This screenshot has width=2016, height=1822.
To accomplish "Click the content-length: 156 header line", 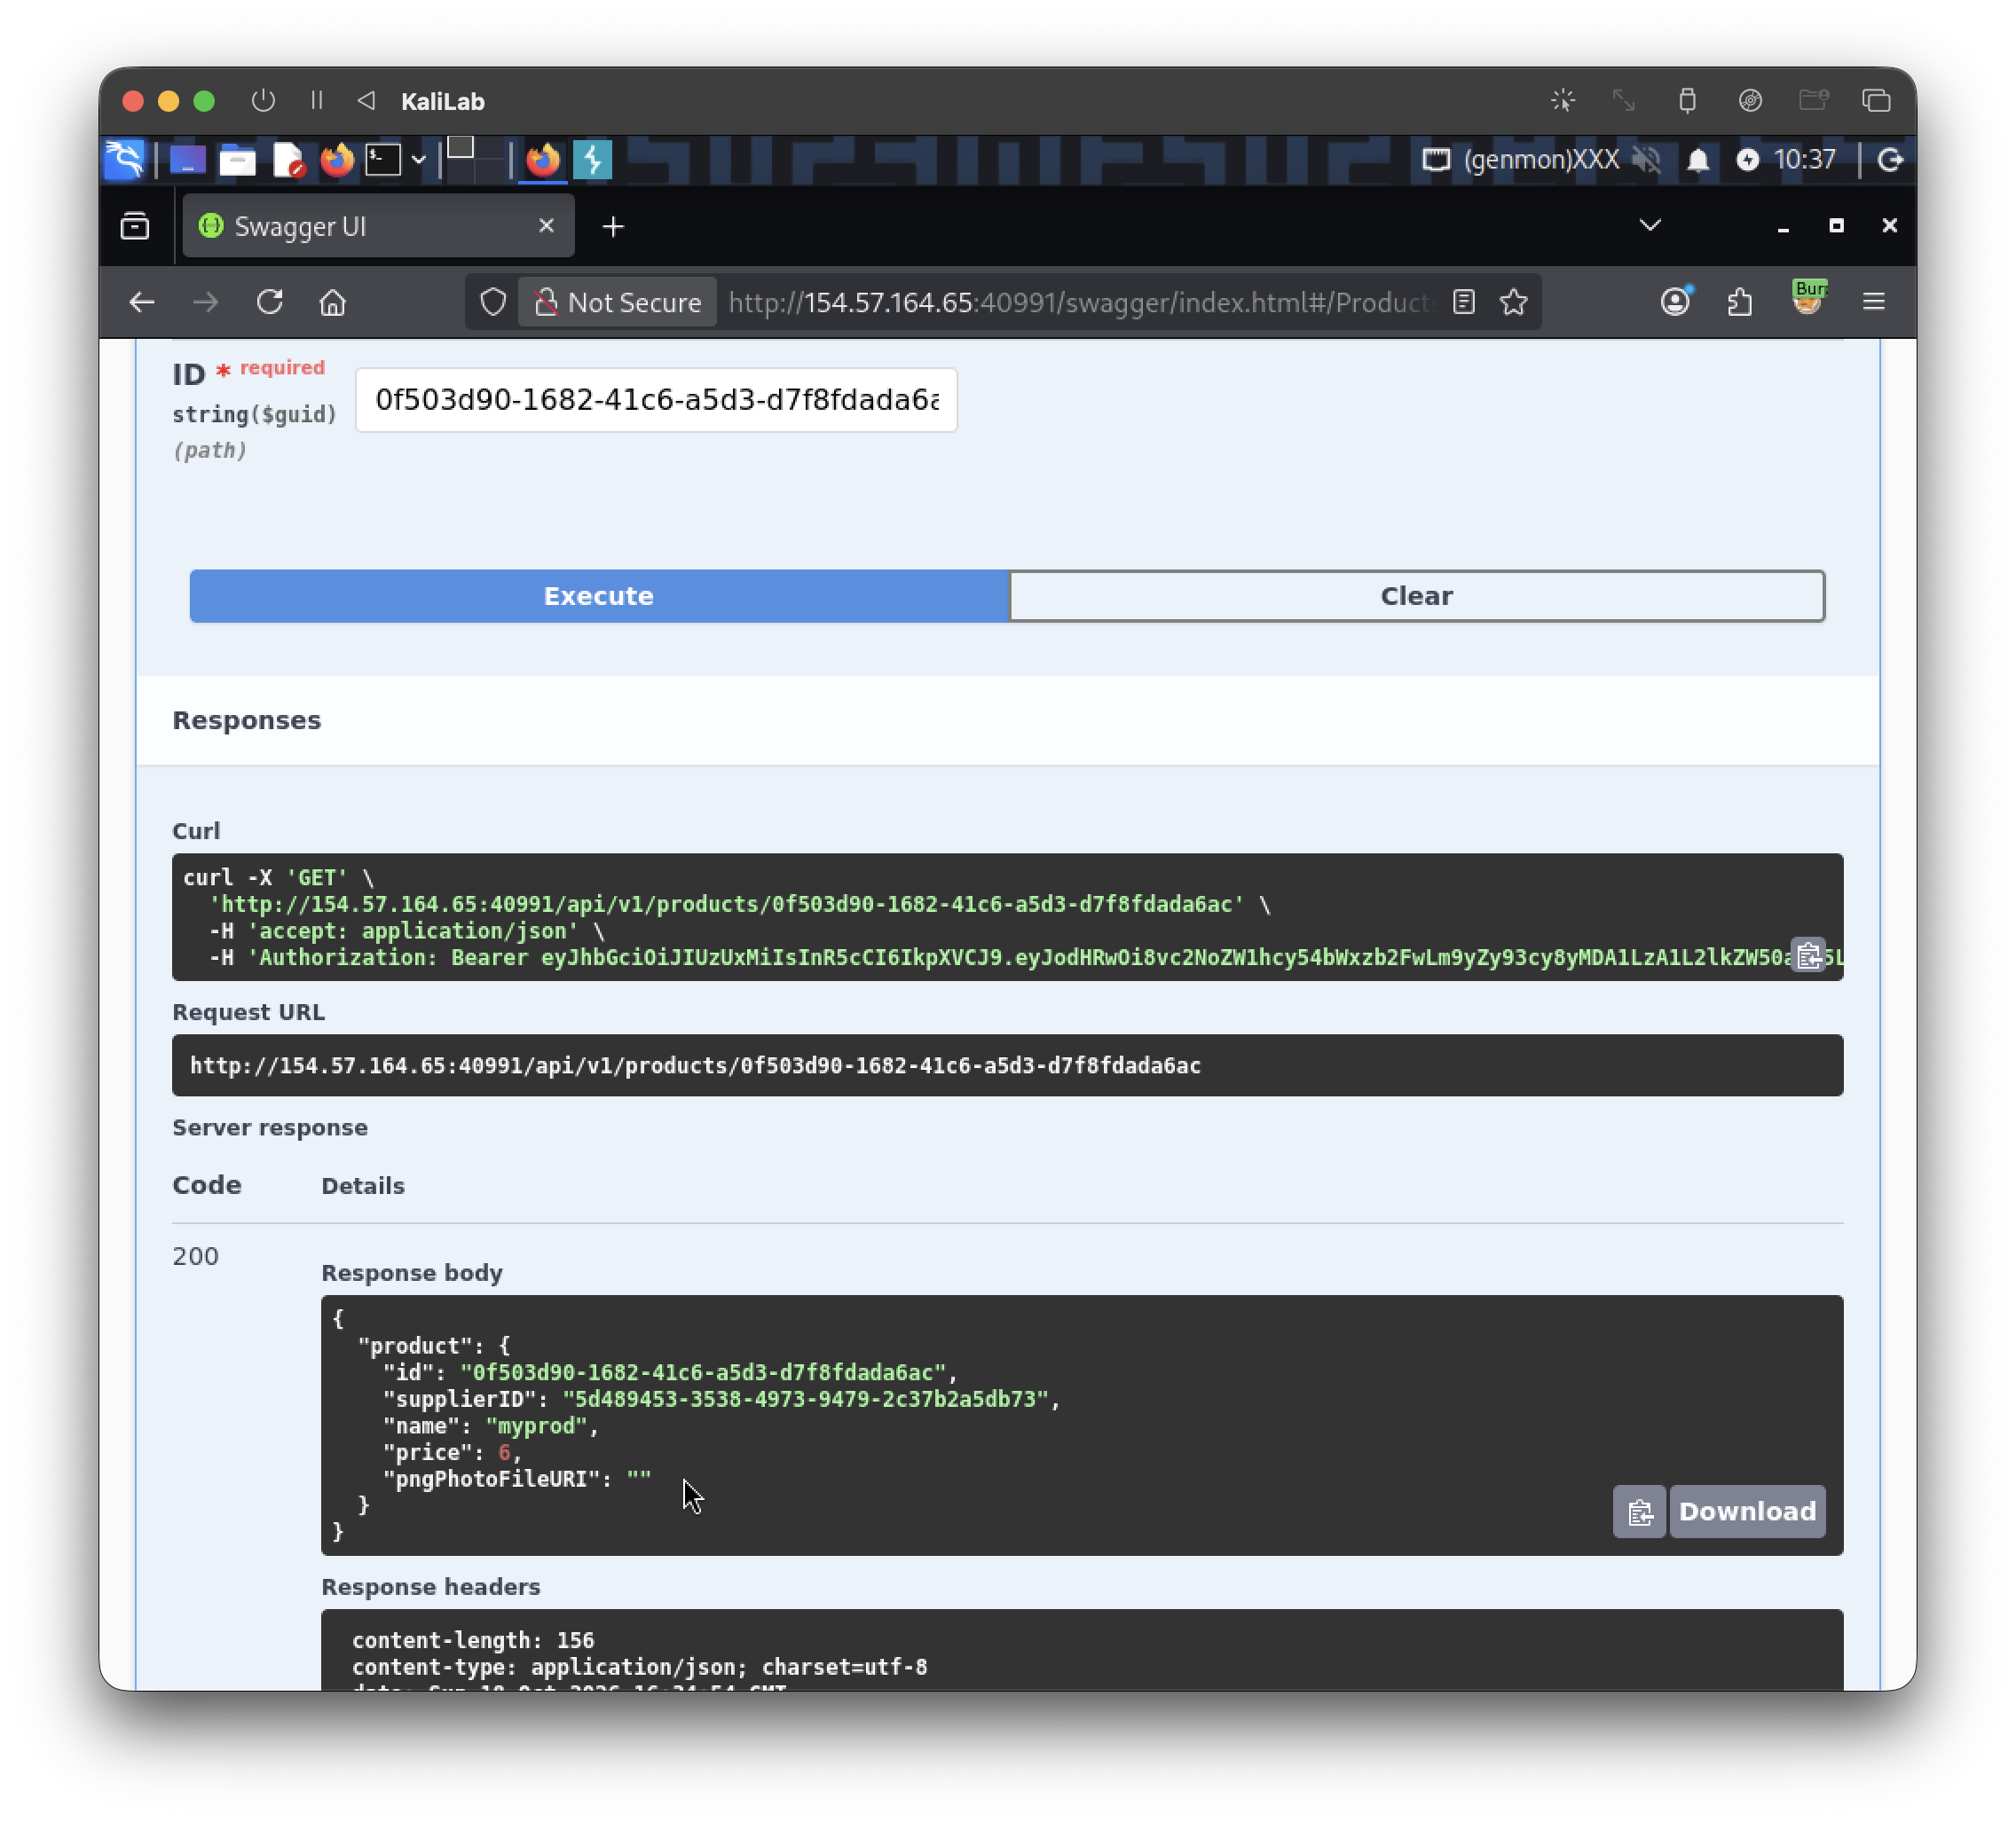I will click(x=472, y=1639).
